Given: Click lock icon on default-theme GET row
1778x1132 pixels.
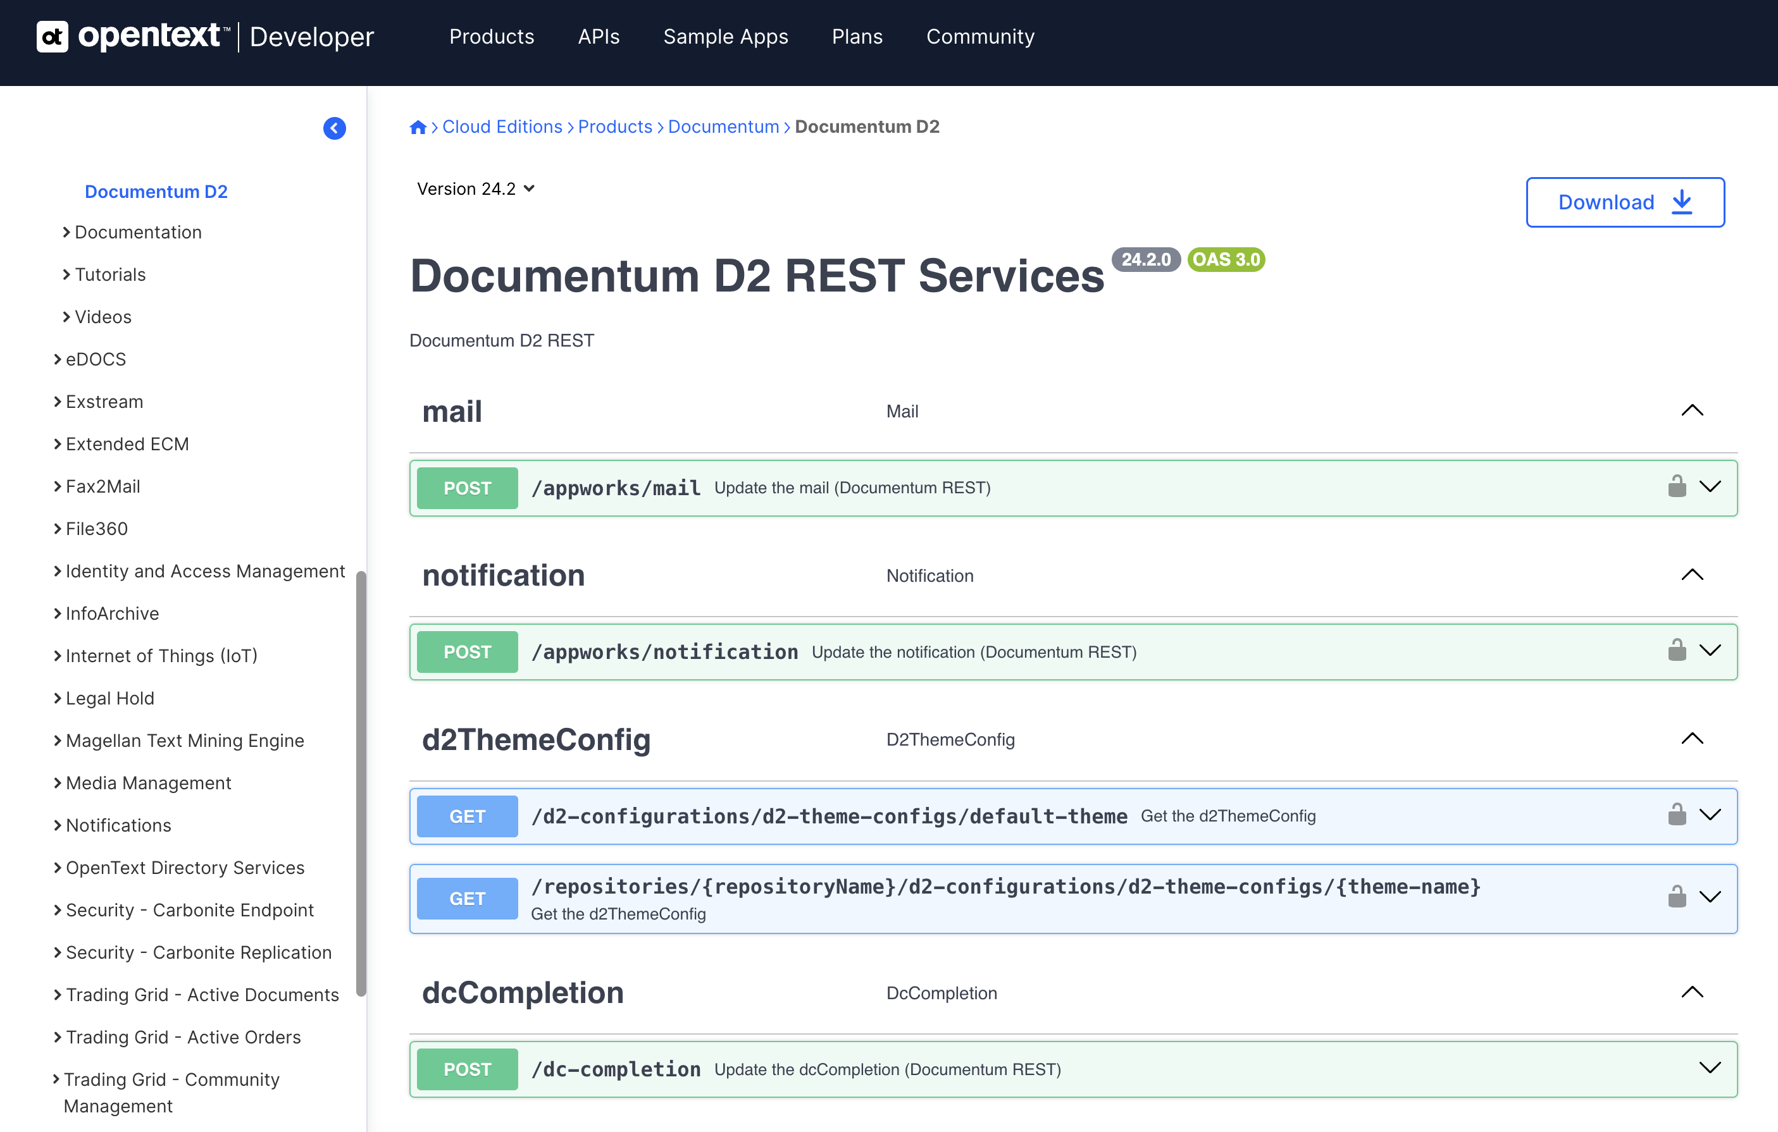Looking at the screenshot, I should tap(1677, 815).
